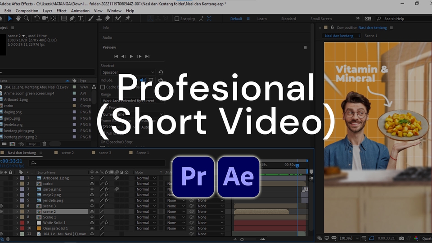Toggle mask and shape path visibility
This screenshot has width=432, height=243.
click(371, 238)
